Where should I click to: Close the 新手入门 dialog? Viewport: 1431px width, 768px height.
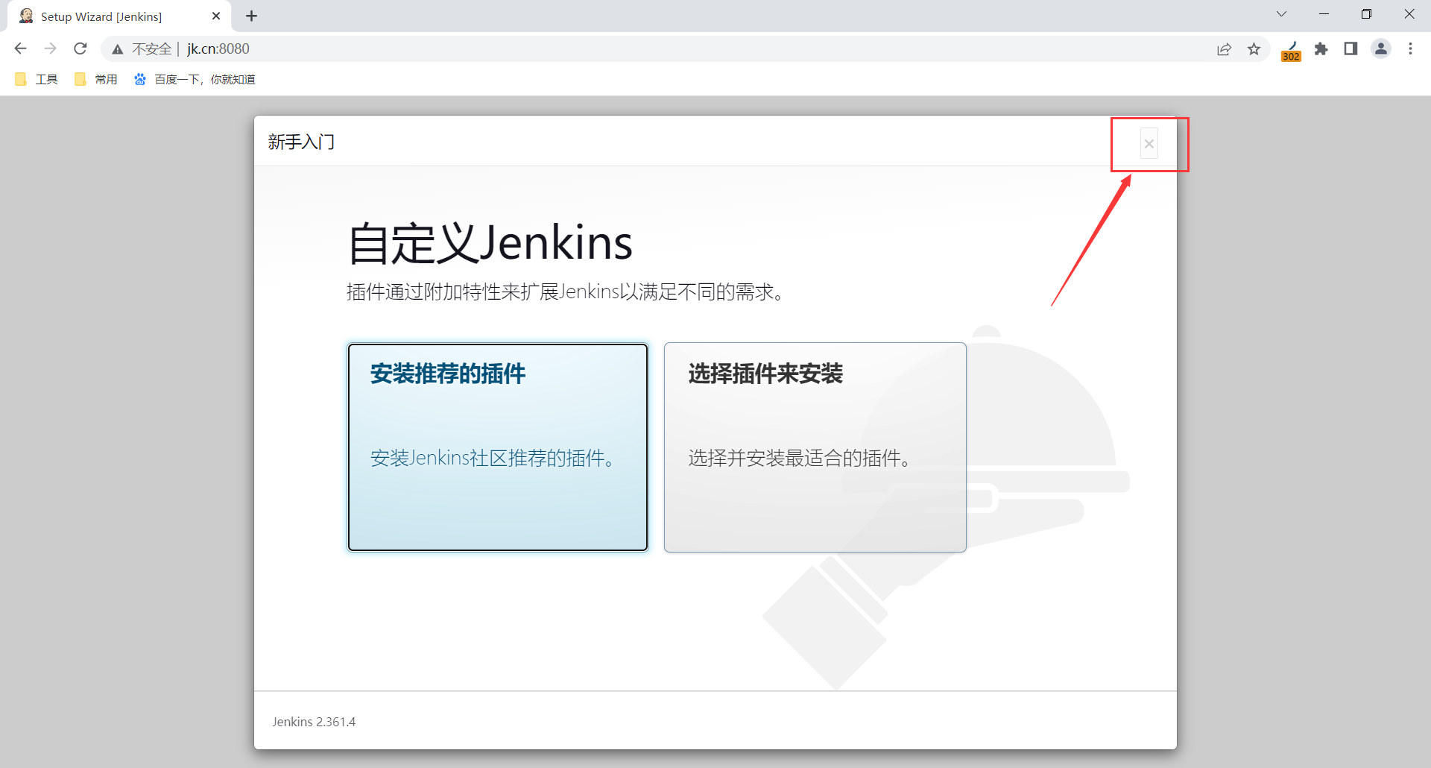pyautogui.click(x=1149, y=144)
